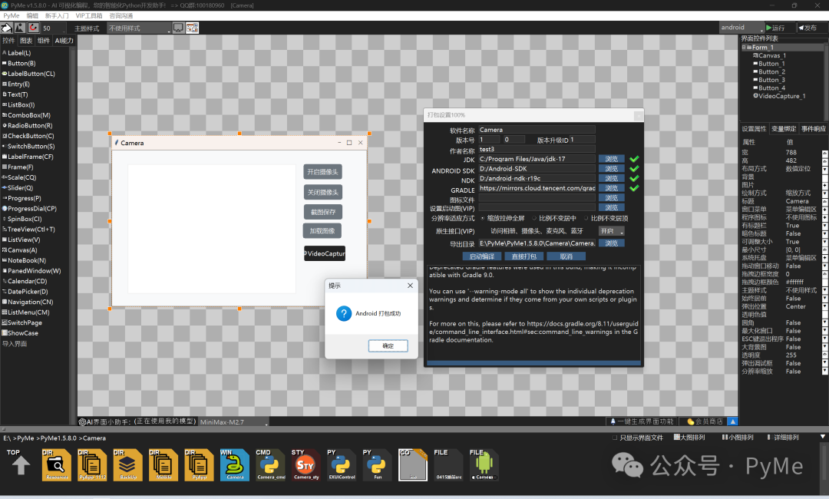Select the Camera_sty STY file icon
Viewport: 829px width, 499px height.
coord(306,464)
